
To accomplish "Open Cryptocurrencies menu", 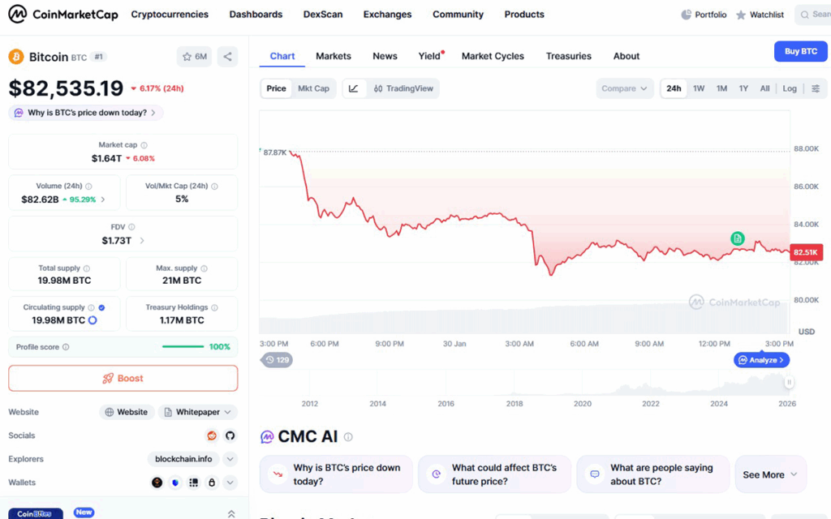I will click(x=170, y=15).
